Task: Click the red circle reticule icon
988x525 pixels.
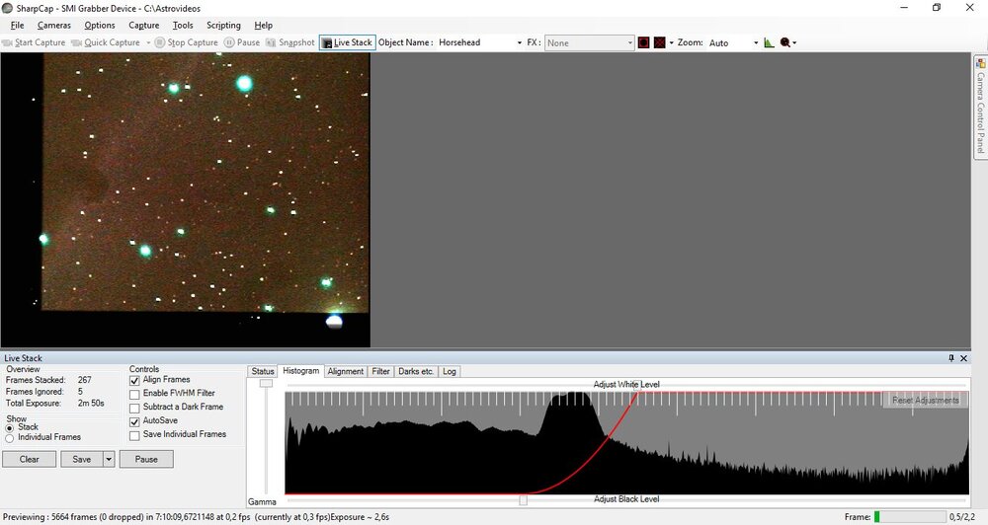Action: (643, 42)
